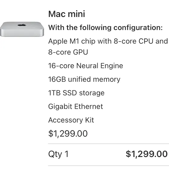Select the 'With the following configuration:' heading
169x169 pixels.
click(105, 27)
